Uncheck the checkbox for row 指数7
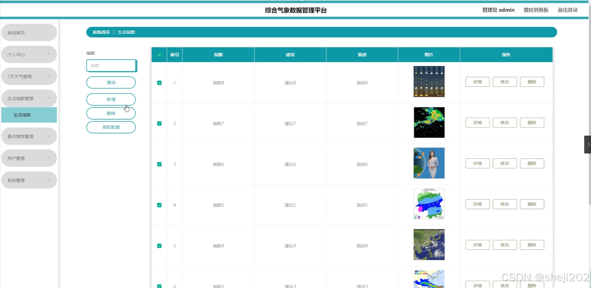This screenshot has width=591, height=288. (x=159, y=123)
